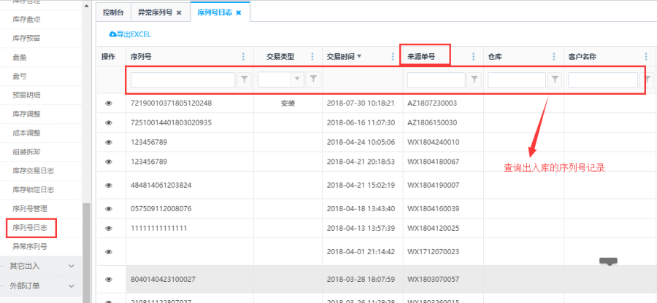
Task: Click eye icon for row 8040140423100027
Action: 109,279
